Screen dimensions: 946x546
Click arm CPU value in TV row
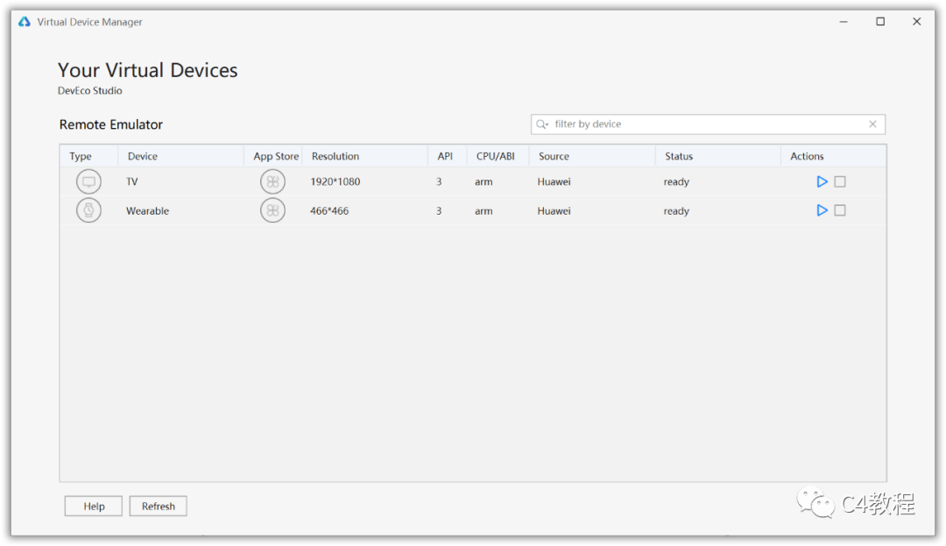484,181
